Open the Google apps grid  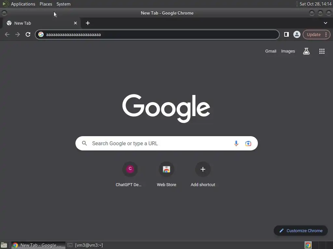click(322, 51)
